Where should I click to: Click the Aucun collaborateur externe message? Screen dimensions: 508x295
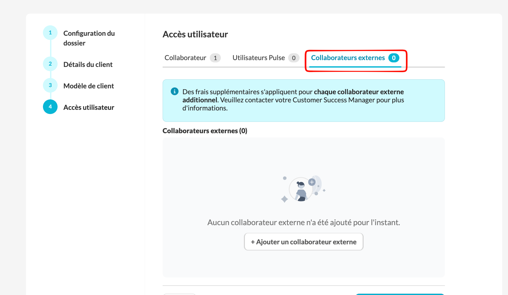coord(303,223)
